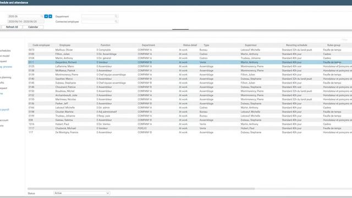Click the horizontal scrollbar below the employee table
The image size is (352, 198).
click(x=141, y=189)
